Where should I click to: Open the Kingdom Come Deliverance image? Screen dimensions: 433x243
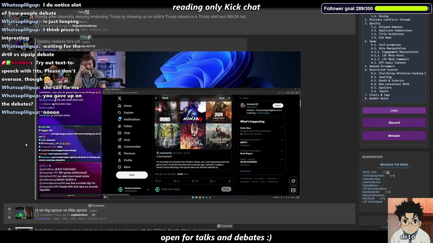(219, 136)
